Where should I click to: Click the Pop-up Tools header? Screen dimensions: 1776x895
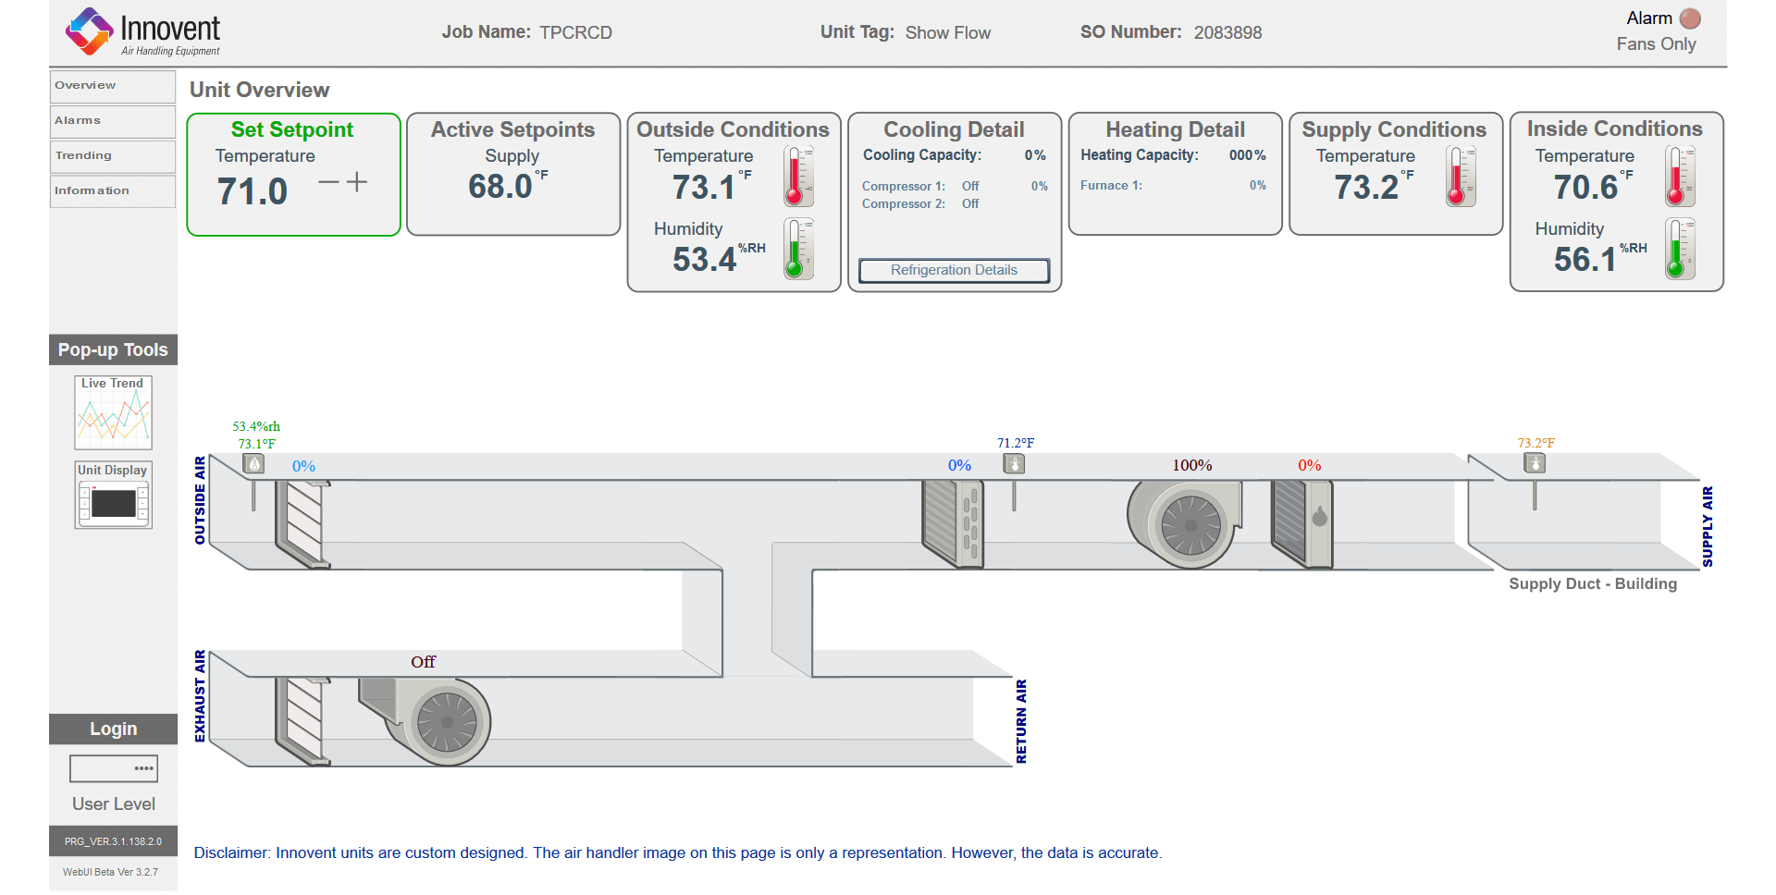tap(113, 349)
